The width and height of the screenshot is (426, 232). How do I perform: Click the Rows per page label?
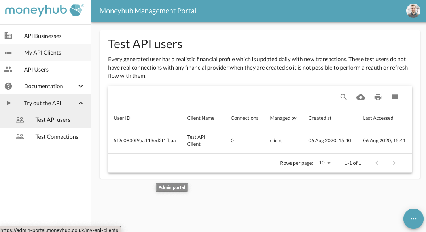(x=296, y=163)
